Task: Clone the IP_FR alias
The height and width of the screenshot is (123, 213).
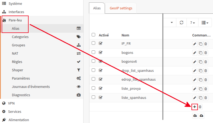Action: 201,44
